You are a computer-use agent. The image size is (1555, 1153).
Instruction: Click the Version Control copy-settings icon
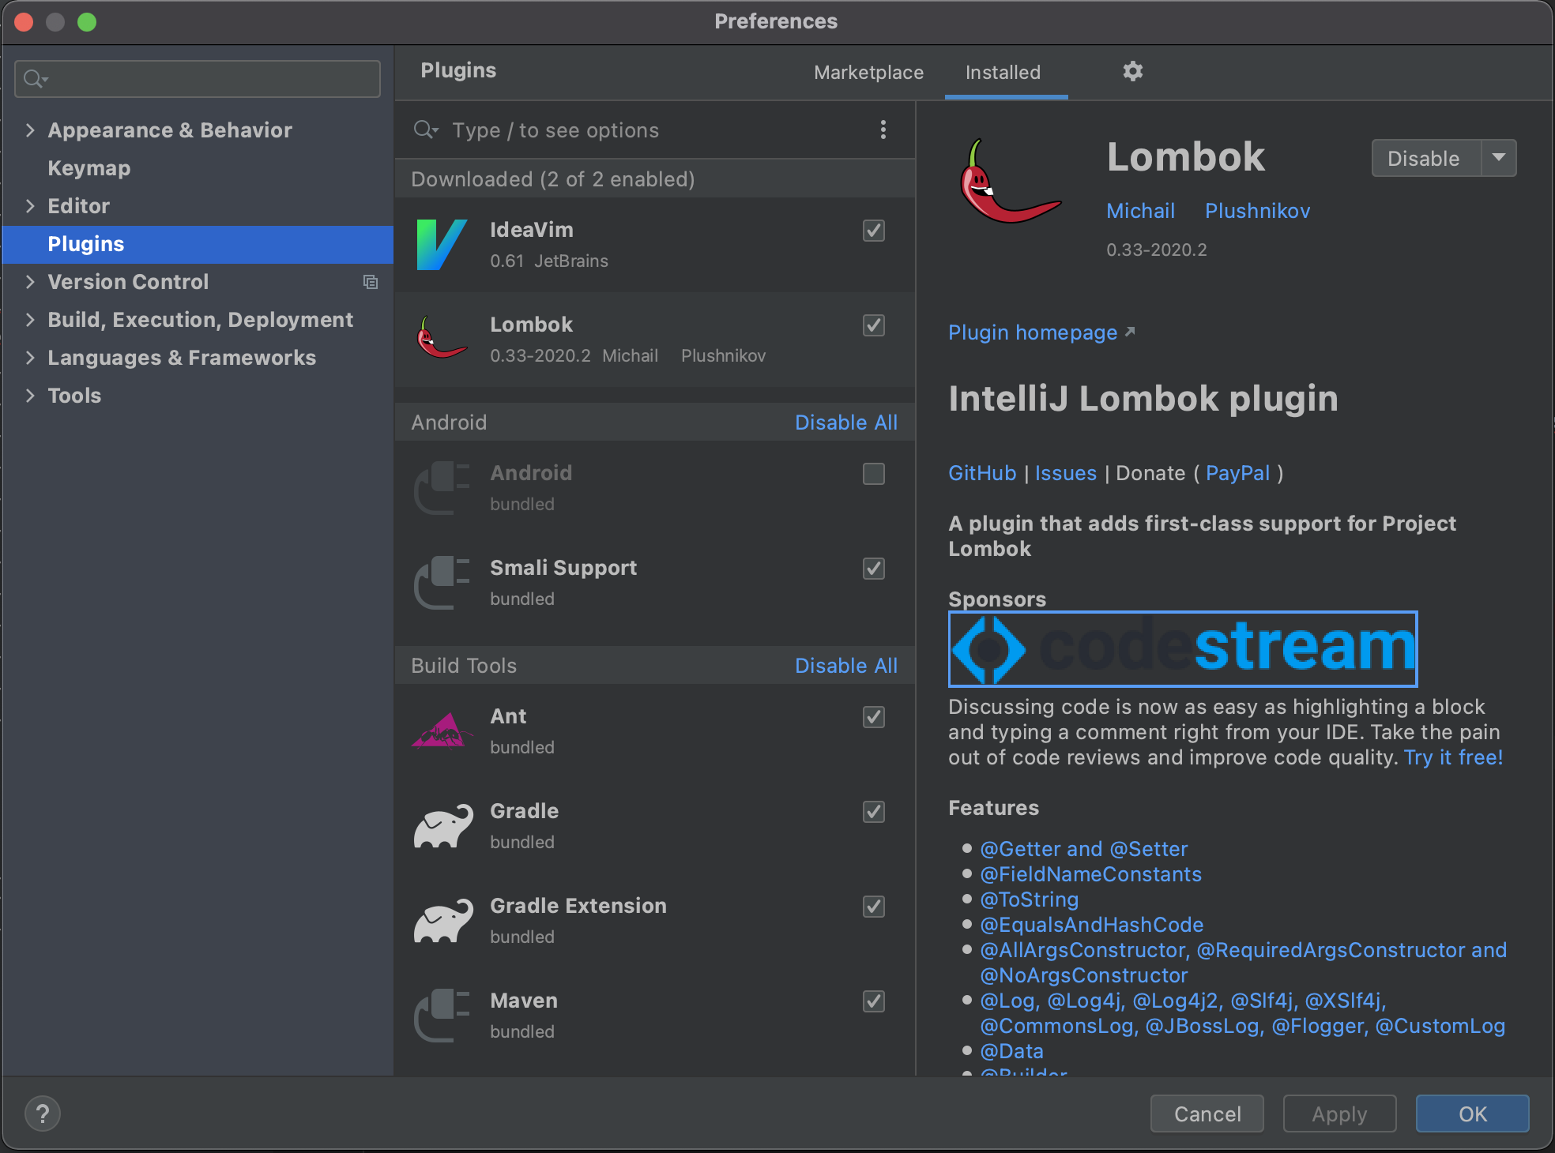click(x=370, y=282)
